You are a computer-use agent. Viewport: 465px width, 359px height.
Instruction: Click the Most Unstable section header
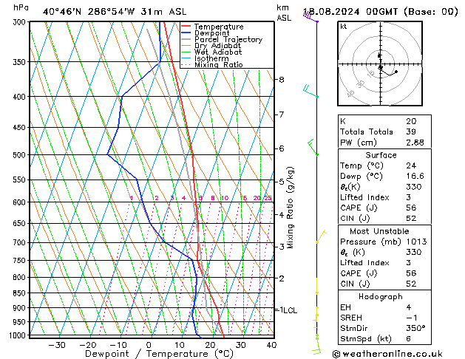pos(380,231)
